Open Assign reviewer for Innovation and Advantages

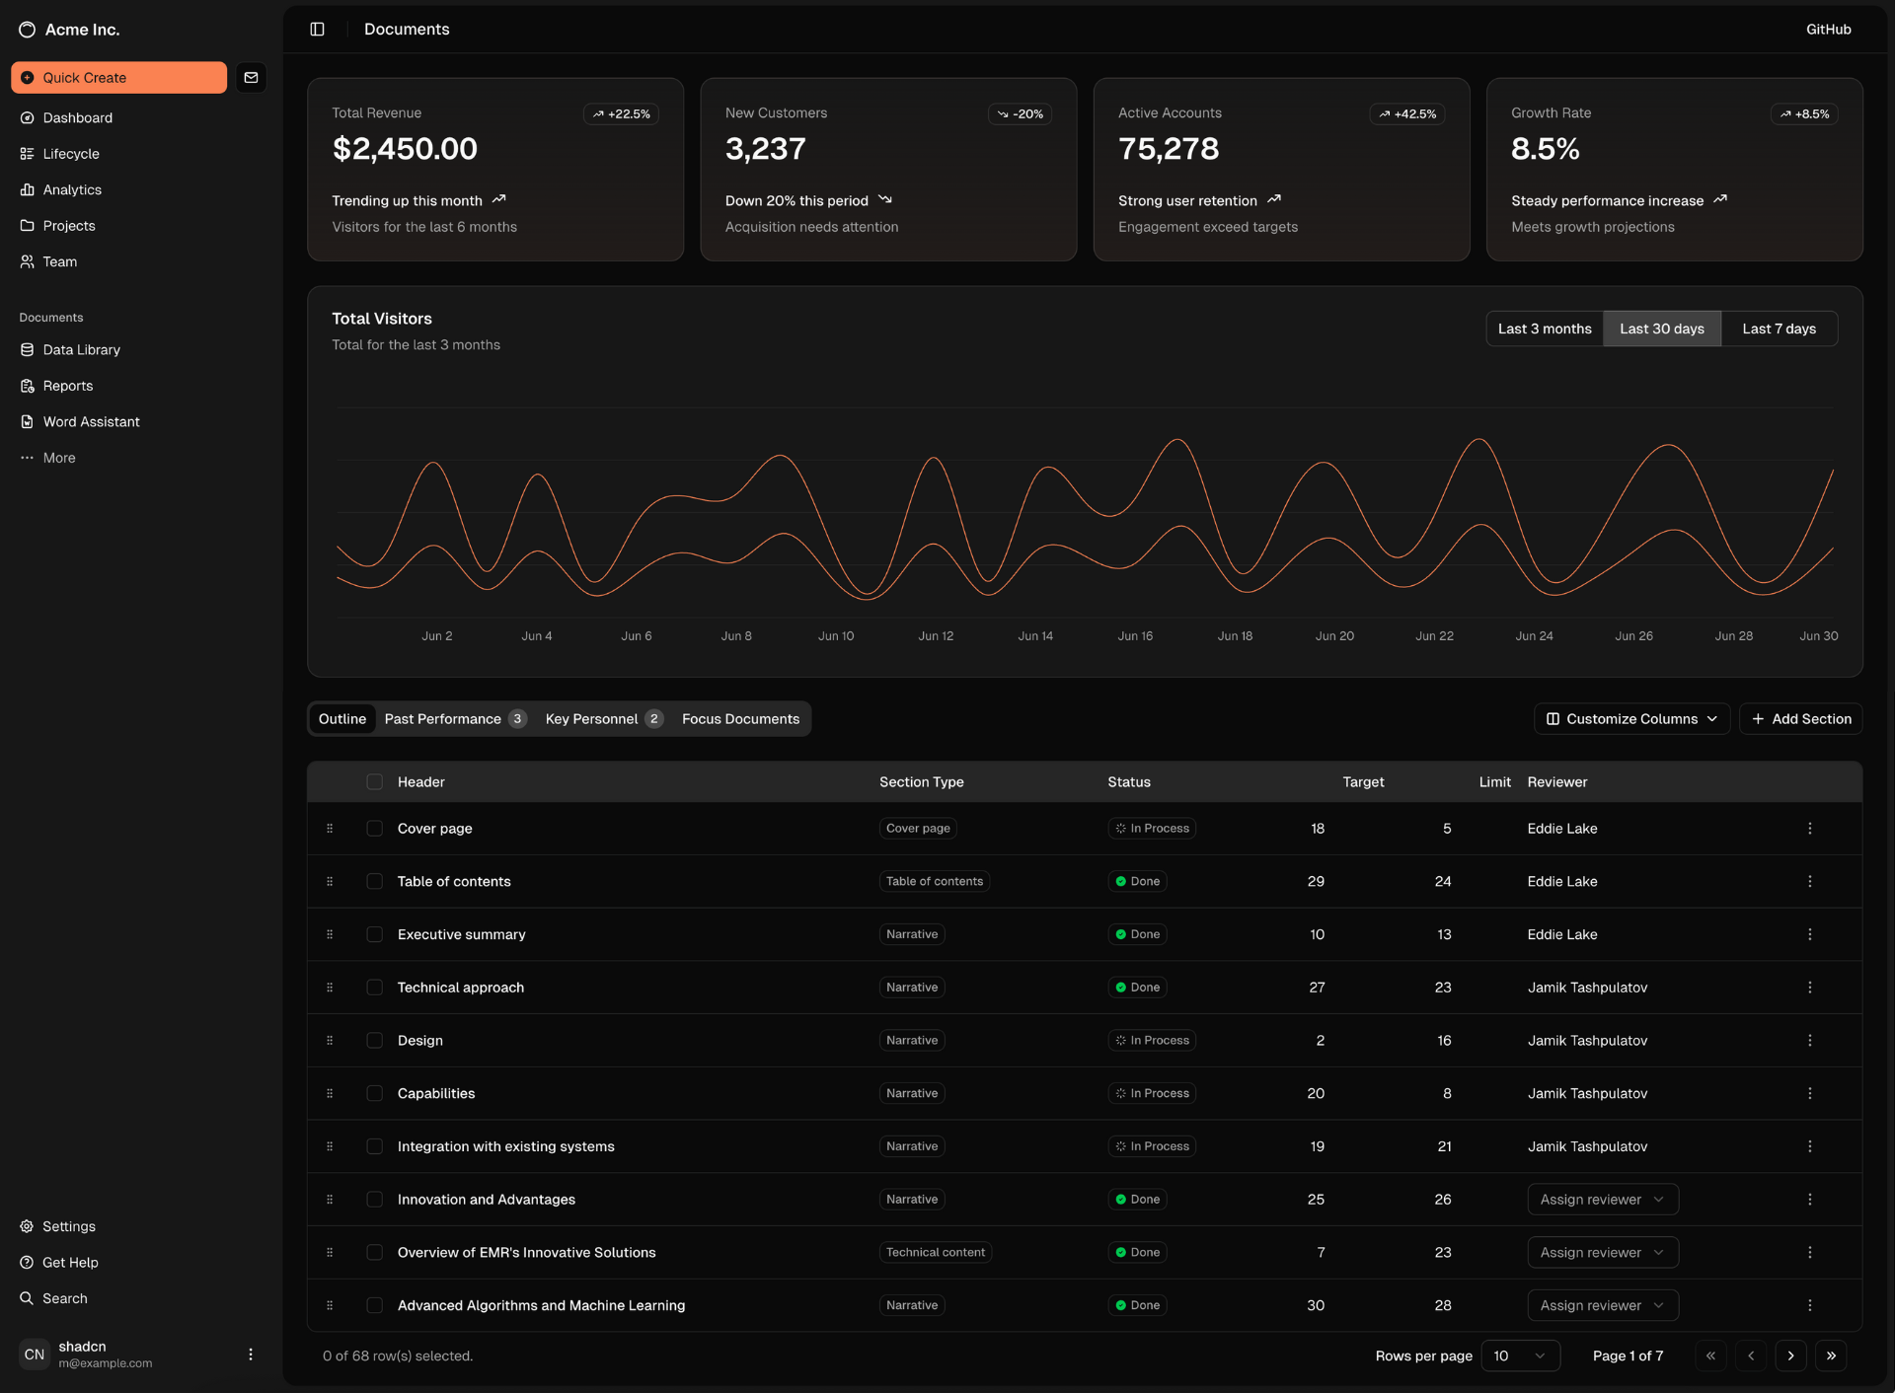[x=1602, y=1200]
